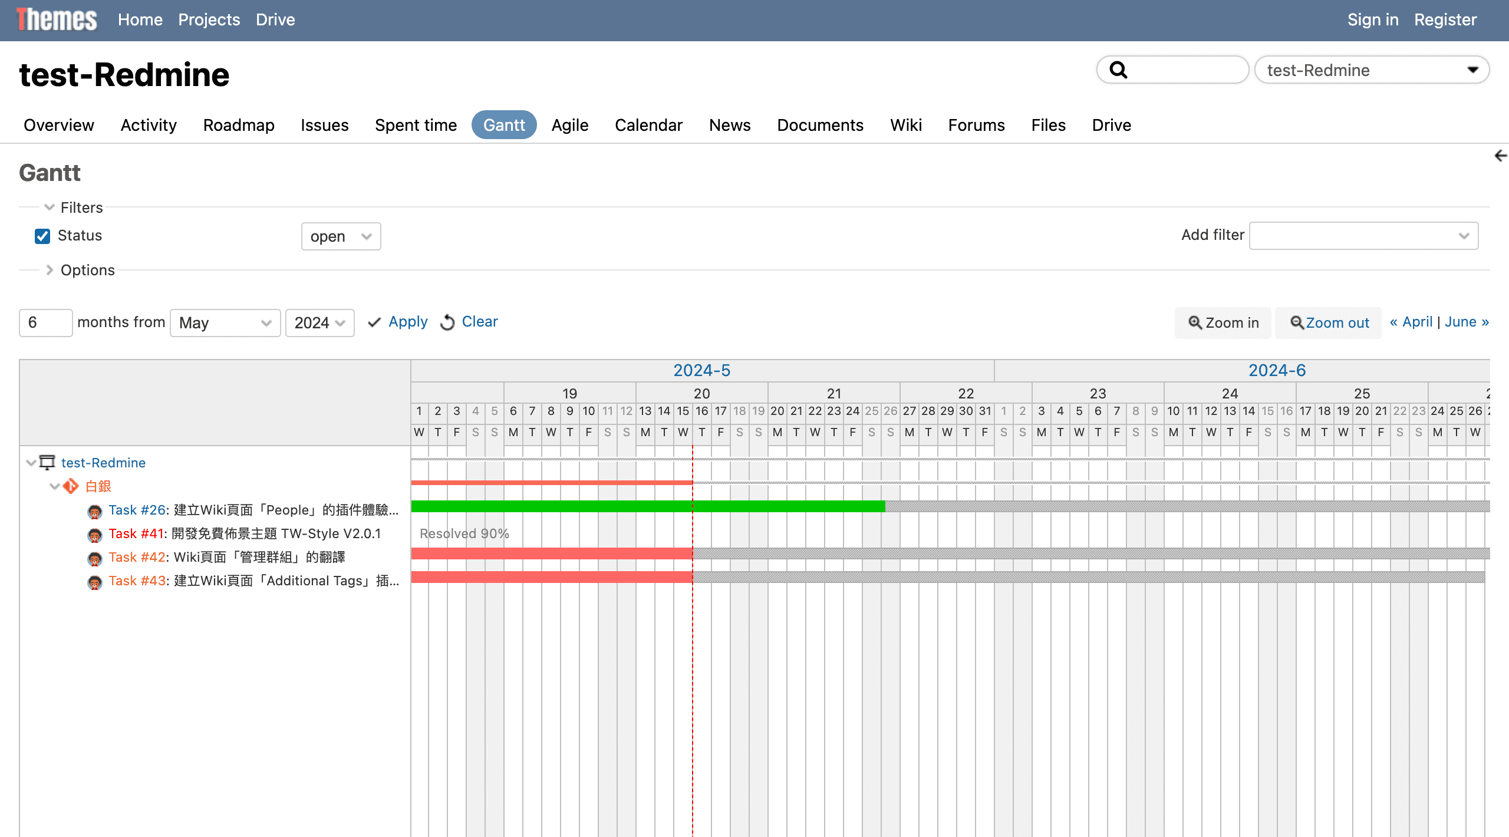Click the Apply checkmark icon
The height and width of the screenshot is (837, 1509).
[x=374, y=322]
